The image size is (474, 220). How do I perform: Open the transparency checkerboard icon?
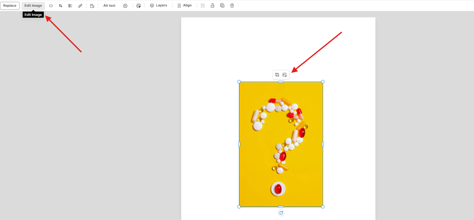pyautogui.click(x=70, y=6)
